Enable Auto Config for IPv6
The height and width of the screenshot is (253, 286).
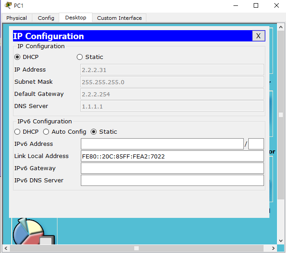coord(46,132)
